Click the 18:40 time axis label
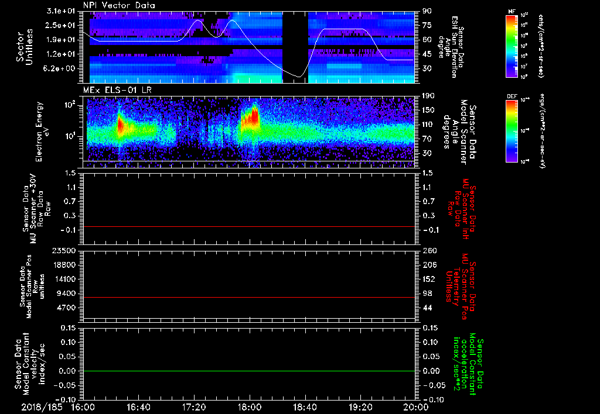This screenshot has height=414, width=600. click(x=305, y=407)
